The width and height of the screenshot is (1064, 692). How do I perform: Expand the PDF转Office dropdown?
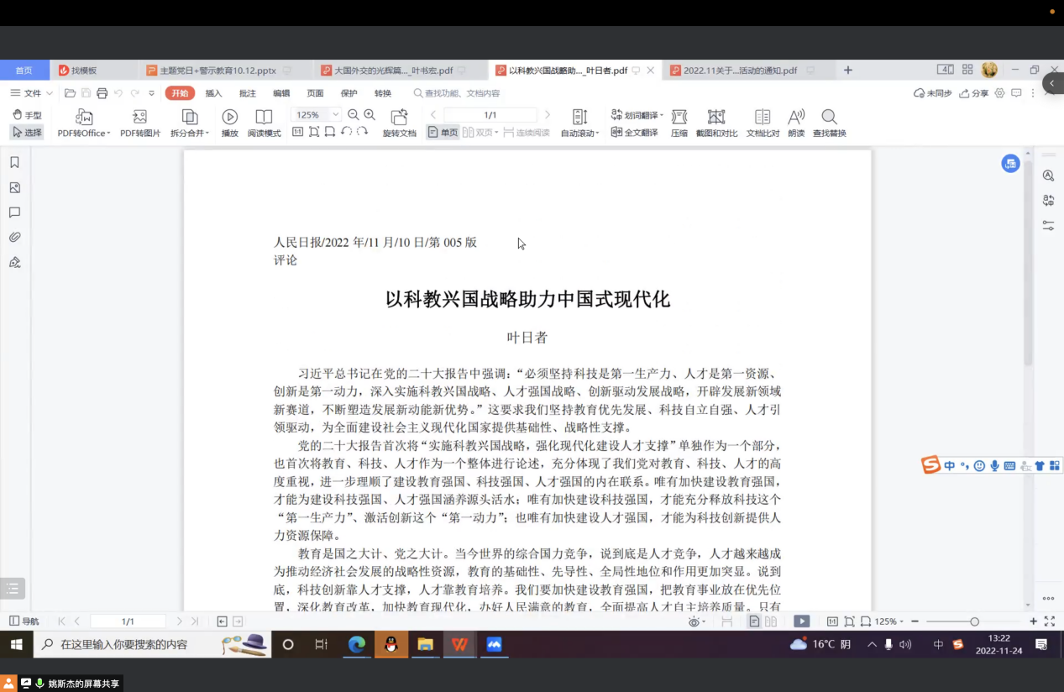83,133
